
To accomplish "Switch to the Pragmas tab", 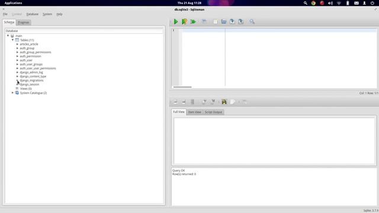I will tap(24, 22).
